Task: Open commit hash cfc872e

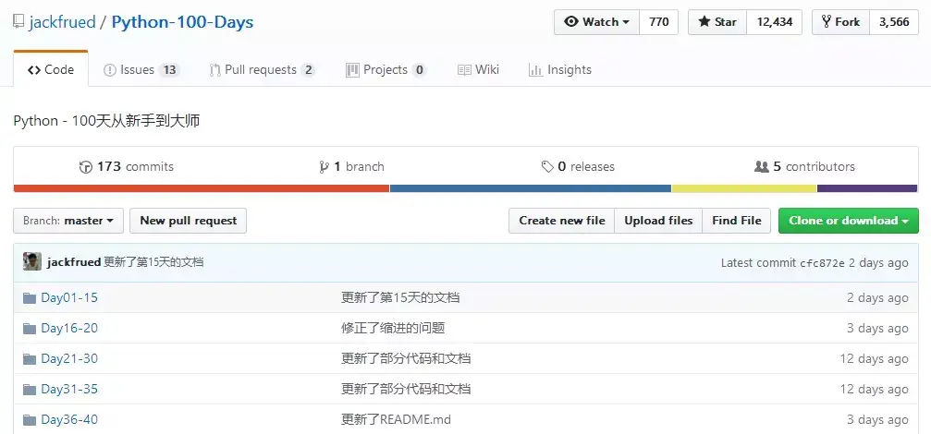Action: [x=822, y=262]
